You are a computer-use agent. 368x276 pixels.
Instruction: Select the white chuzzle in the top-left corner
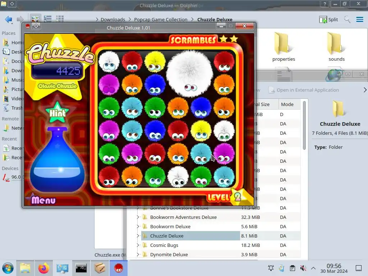(x=109, y=61)
